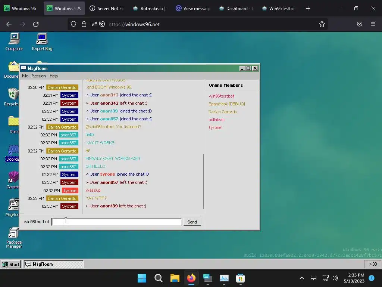Click the 'OH HELLO' message
This screenshot has height=287, width=382.
[x=95, y=166]
